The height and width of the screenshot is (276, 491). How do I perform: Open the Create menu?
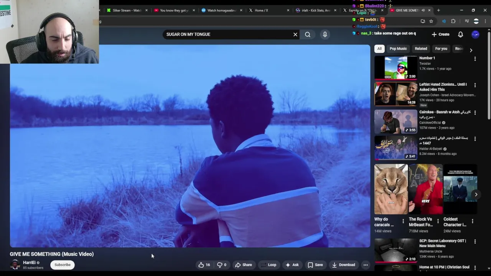point(440,34)
